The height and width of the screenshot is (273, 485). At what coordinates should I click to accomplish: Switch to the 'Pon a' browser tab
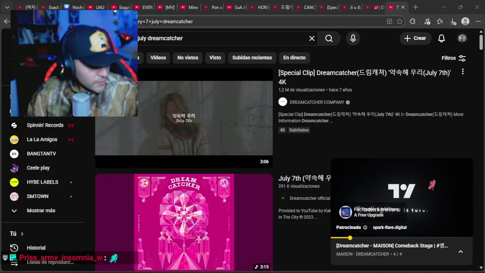tap(212, 7)
